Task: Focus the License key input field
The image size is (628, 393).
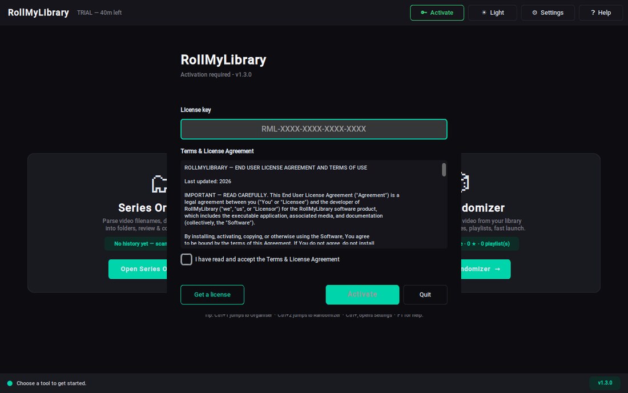Action: [313, 129]
